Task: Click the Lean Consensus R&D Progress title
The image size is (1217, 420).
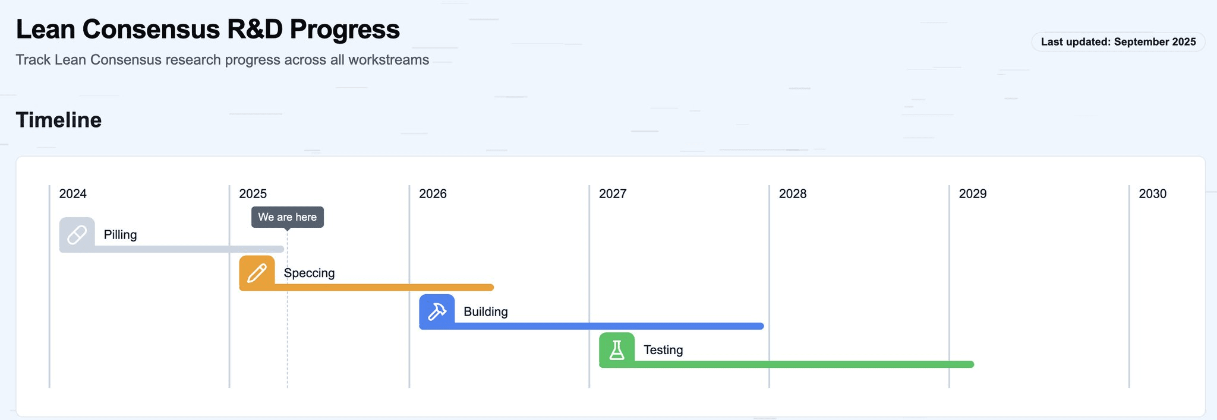Action: 208,29
